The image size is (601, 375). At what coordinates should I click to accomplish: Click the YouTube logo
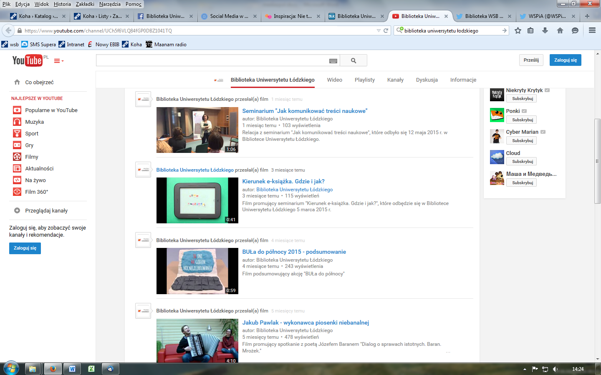tap(28, 60)
